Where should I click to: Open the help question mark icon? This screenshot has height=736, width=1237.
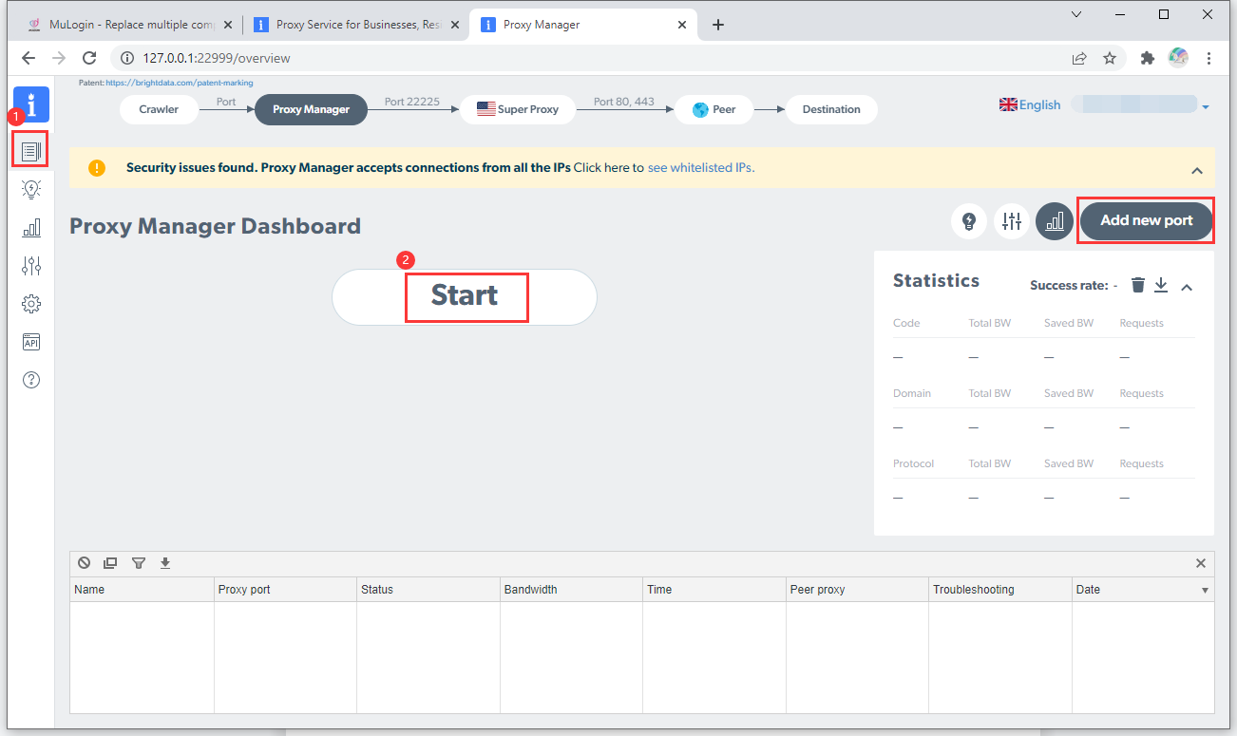pos(31,380)
